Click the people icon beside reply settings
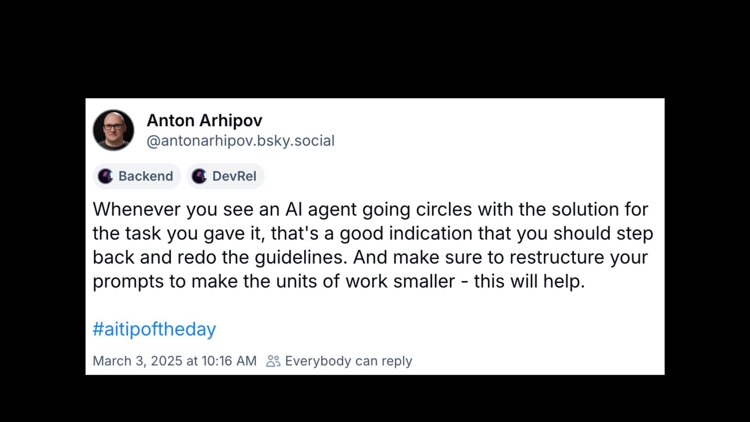 coord(273,361)
